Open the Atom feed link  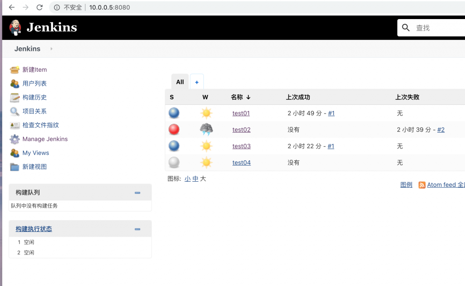tap(446, 185)
